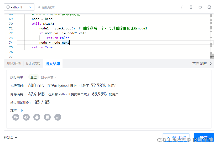The height and width of the screenshot is (145, 217).
Task: Switch to the 执行结果 tab
Action: click(x=33, y=64)
